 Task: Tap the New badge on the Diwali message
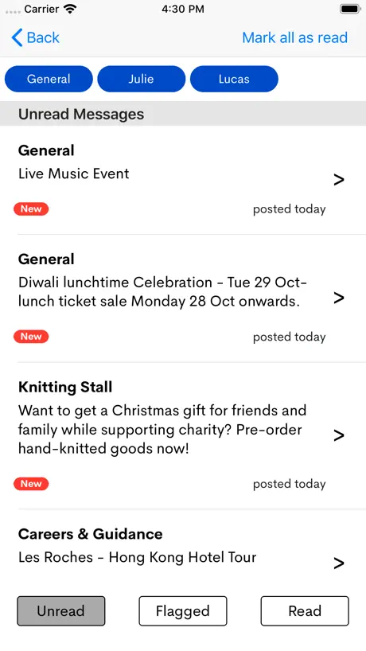point(31,337)
